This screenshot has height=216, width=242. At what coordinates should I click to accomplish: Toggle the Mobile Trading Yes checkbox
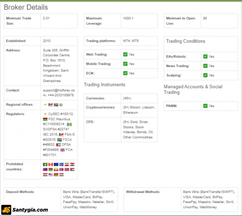pyautogui.click(x=125, y=64)
